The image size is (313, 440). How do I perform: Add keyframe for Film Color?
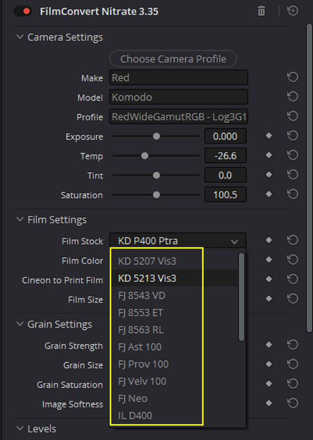[x=268, y=260]
